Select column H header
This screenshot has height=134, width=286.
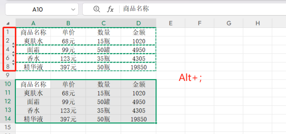click(x=258, y=23)
